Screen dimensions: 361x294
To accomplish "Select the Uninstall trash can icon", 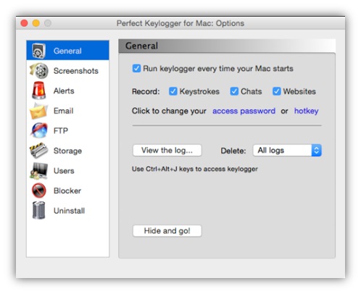I will [38, 210].
